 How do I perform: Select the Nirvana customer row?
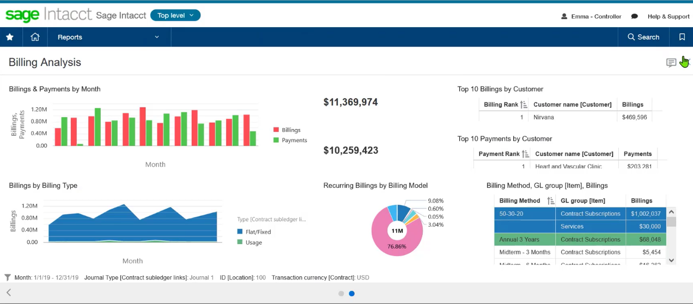coord(566,117)
